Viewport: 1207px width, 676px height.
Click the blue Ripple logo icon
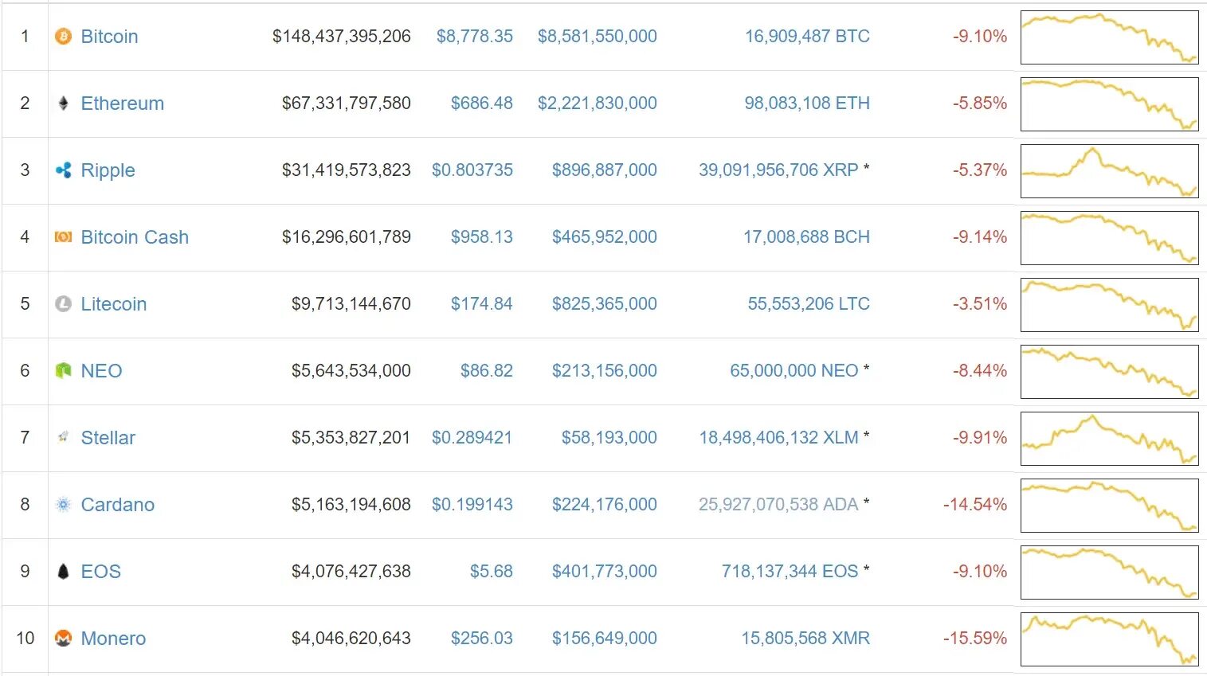[63, 170]
